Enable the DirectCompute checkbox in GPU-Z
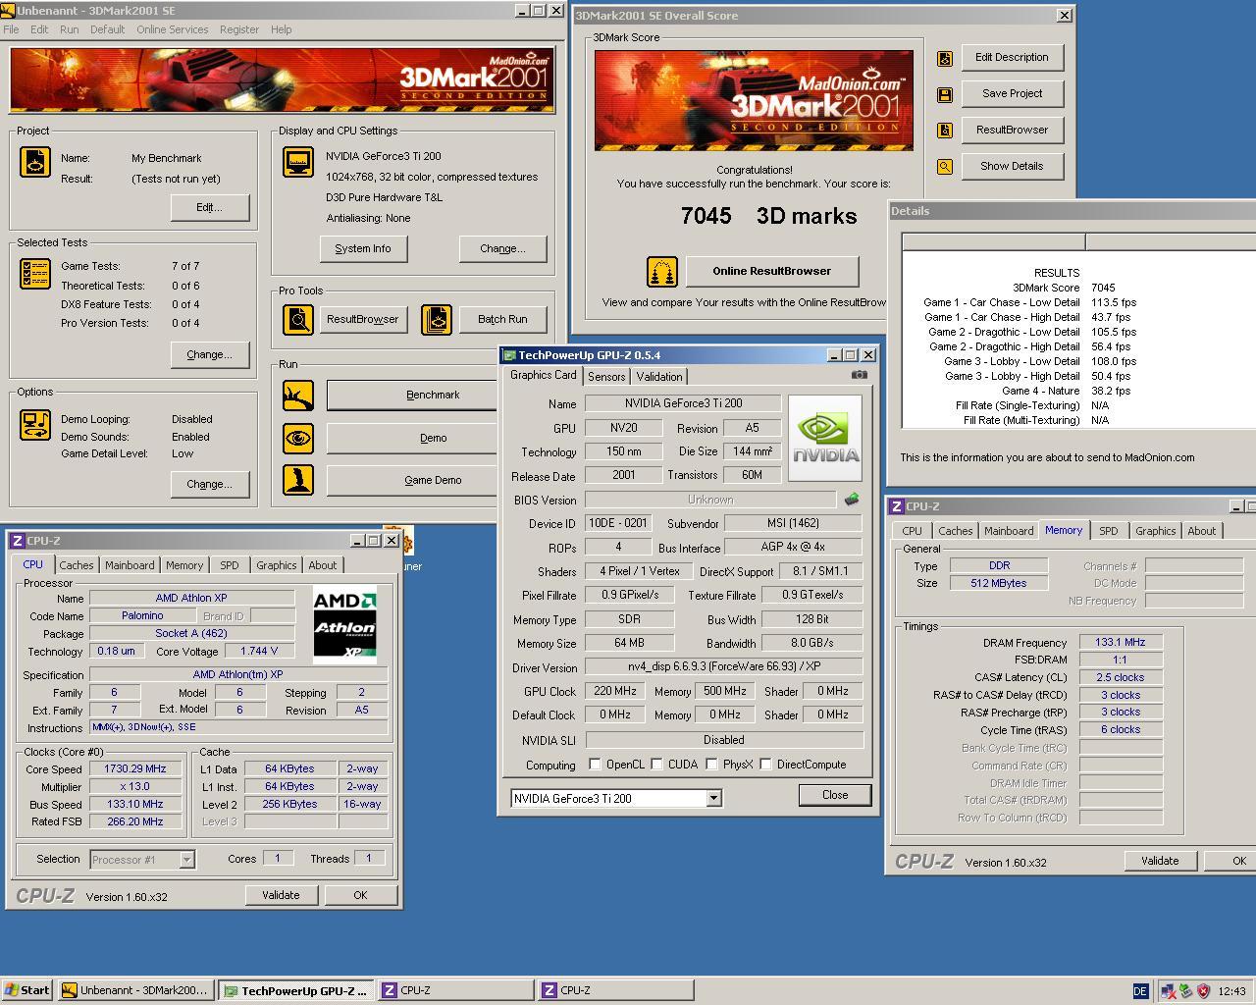Screen dimensions: 1256x1005 click(x=765, y=765)
